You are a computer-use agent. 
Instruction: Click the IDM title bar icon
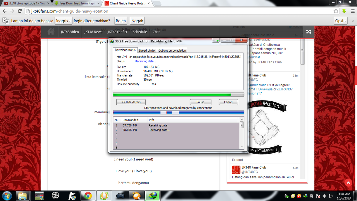112,41
